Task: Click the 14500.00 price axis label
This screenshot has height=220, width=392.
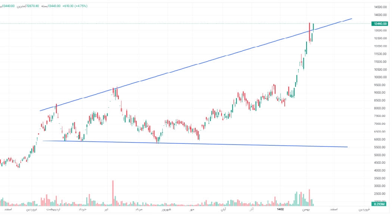Action: (x=380, y=7)
